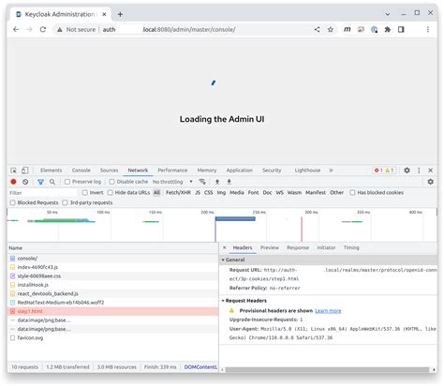The width and height of the screenshot is (444, 386).
Task: Filter requests by CSS type
Action: pos(209,193)
